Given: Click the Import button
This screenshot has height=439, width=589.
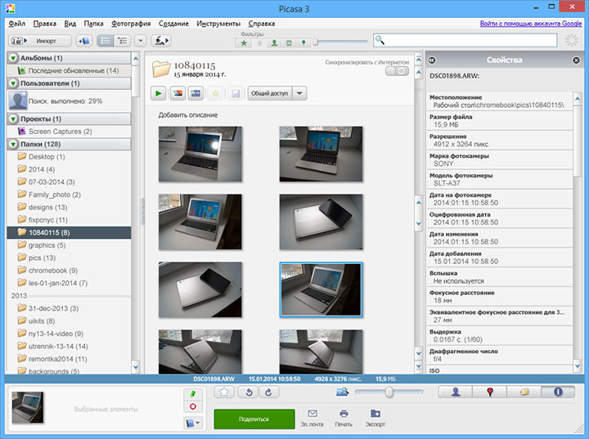Looking at the screenshot, I should click(40, 41).
